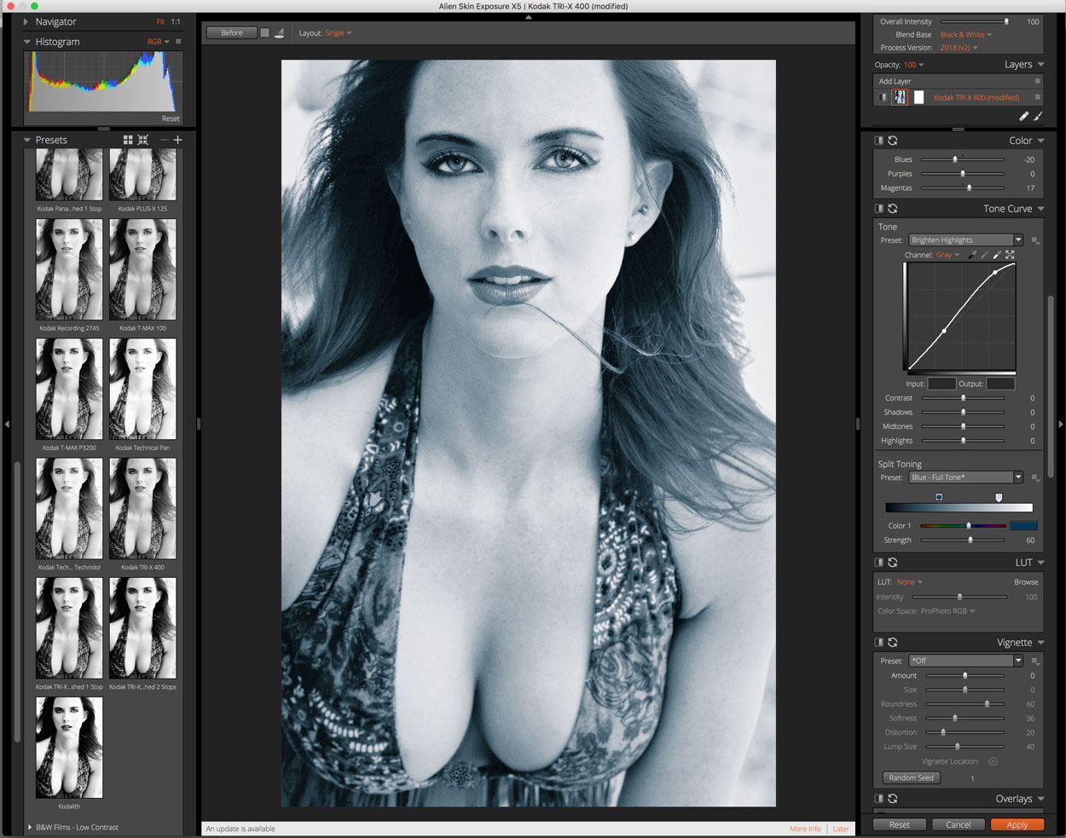The image size is (1066, 838).
Task: Click Browse in the LUT panel
Action: tap(1026, 582)
